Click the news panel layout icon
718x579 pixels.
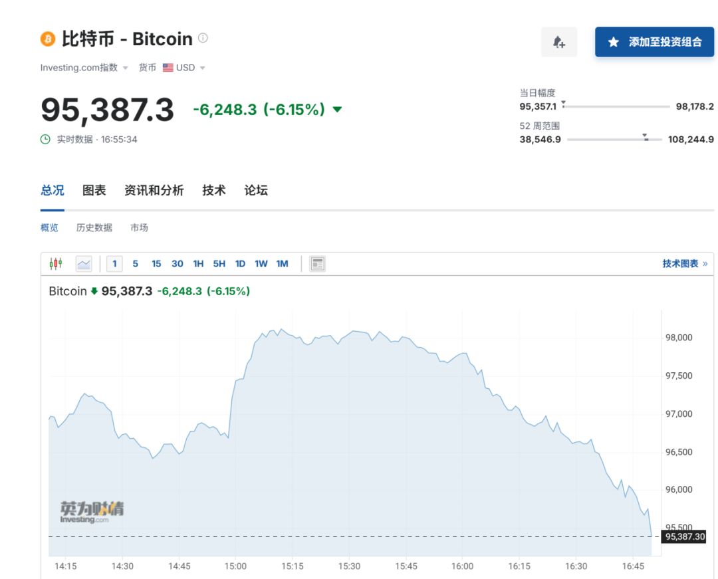click(x=318, y=264)
